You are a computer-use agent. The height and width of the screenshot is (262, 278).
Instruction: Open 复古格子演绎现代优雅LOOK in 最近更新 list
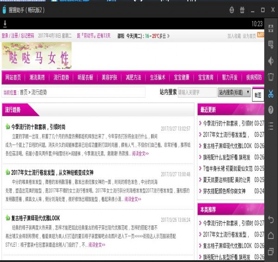tap(227, 146)
